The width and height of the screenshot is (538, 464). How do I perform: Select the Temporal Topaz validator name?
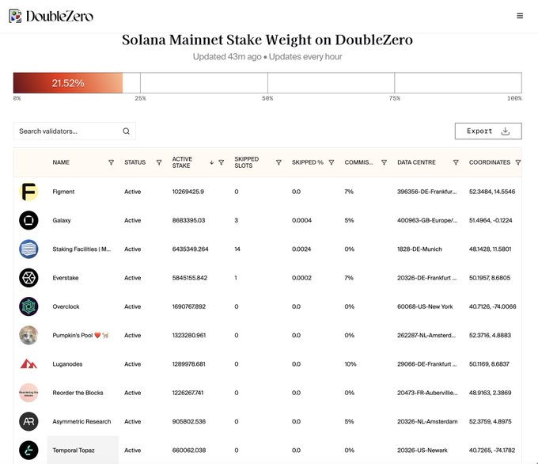(x=74, y=451)
